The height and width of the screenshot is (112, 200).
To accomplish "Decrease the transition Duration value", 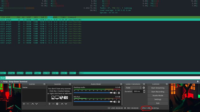I will pos(144,92).
